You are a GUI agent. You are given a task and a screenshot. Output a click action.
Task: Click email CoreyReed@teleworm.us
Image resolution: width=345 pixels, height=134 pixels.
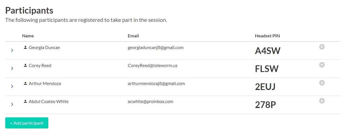pyautogui.click(x=153, y=65)
